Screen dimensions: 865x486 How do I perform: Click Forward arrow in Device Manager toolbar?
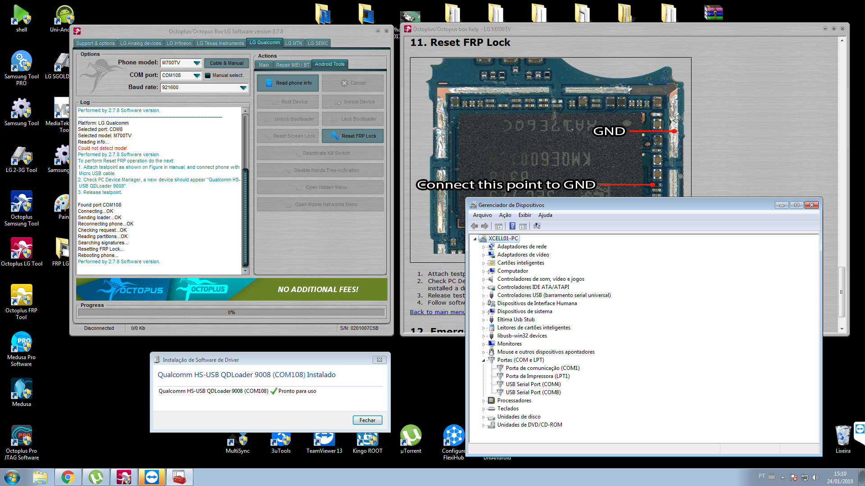[485, 226]
